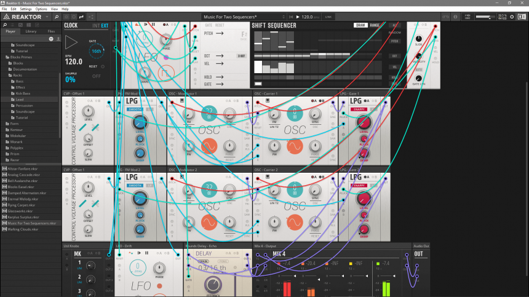
Task: Click the checkbox icon in the browser toolbar
Action: 37,25
